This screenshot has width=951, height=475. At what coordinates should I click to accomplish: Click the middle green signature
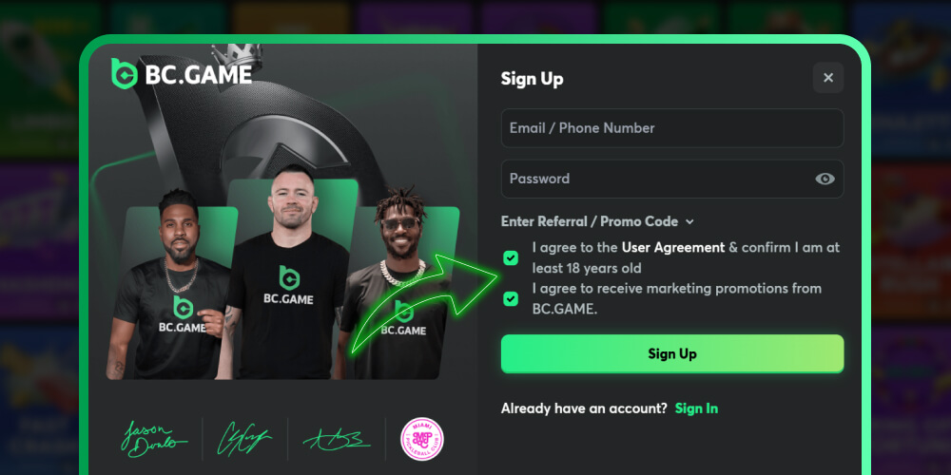tap(243, 438)
